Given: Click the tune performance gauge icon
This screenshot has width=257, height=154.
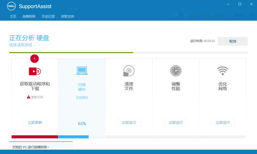Looking at the screenshot, I should 176,71.
